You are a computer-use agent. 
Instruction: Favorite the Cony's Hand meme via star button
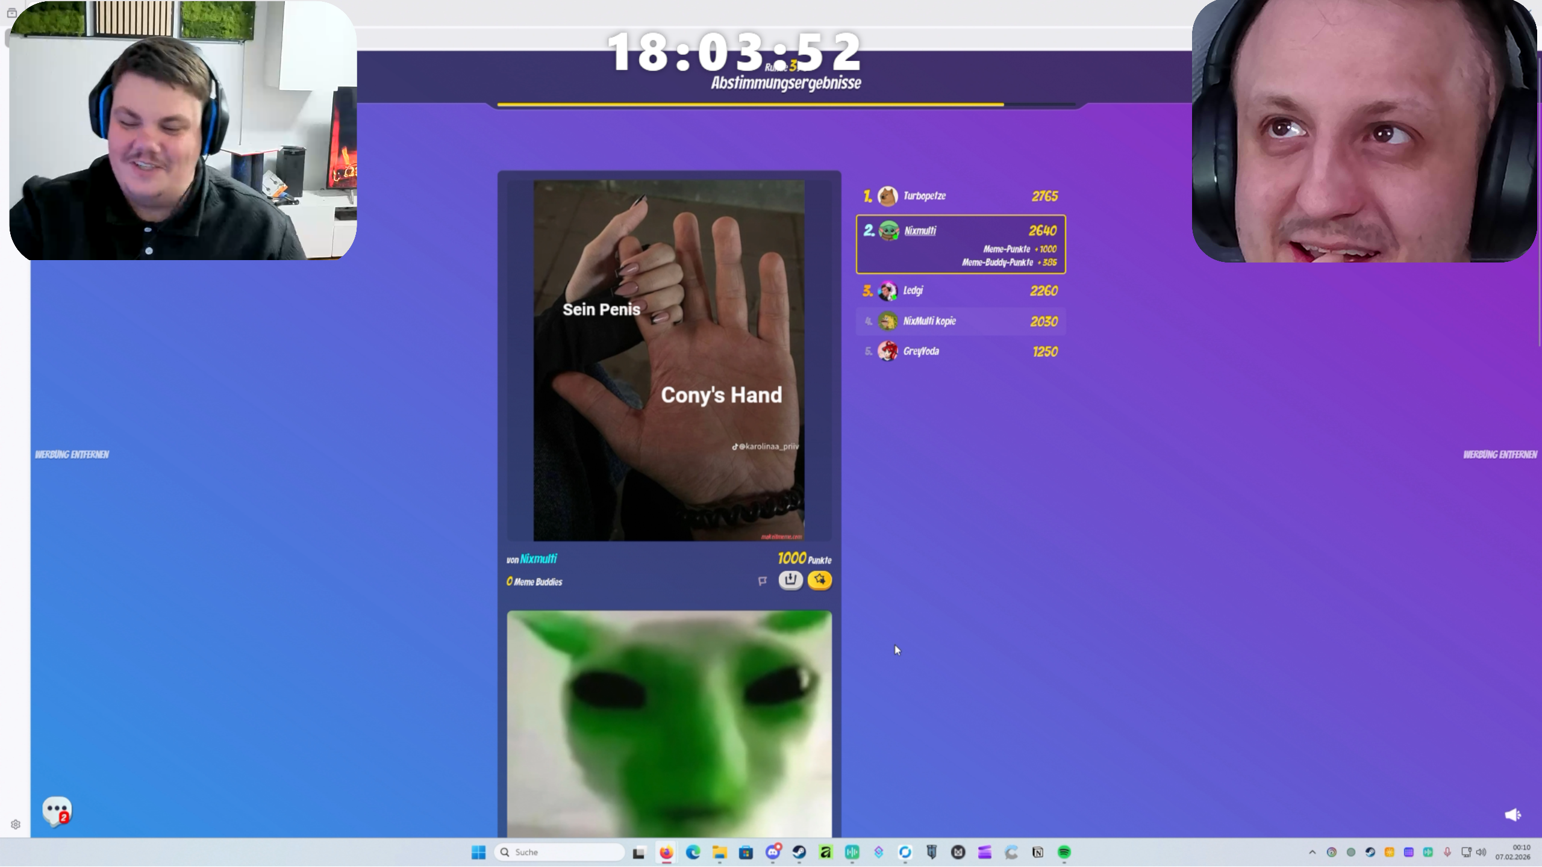(x=820, y=580)
